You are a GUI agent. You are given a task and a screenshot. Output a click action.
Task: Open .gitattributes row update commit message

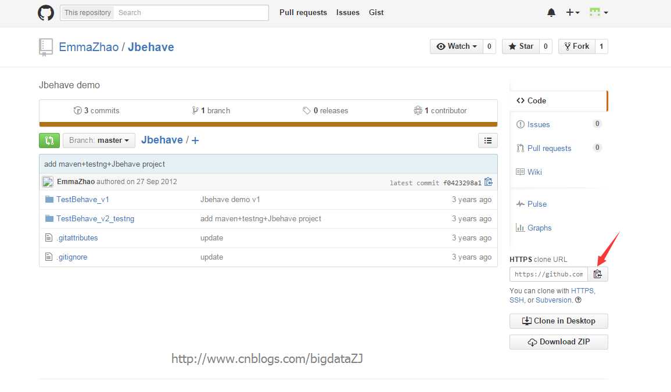pyautogui.click(x=212, y=238)
